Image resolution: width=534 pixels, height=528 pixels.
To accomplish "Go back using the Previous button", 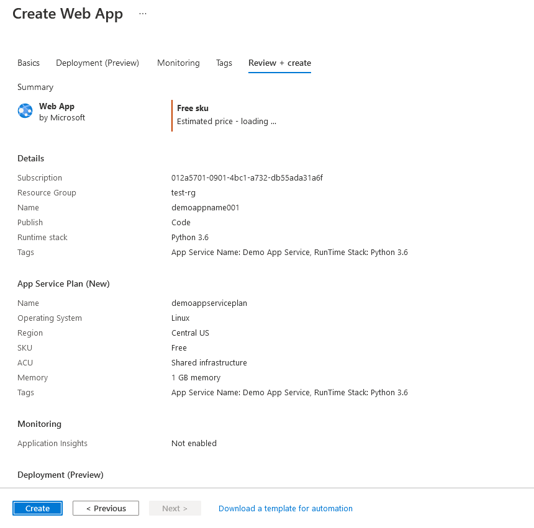I will [106, 508].
